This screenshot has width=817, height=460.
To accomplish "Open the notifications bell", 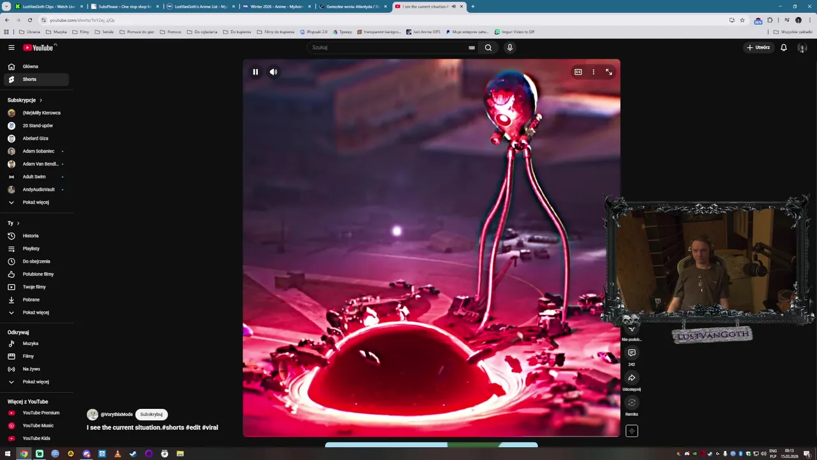I will [x=784, y=47].
